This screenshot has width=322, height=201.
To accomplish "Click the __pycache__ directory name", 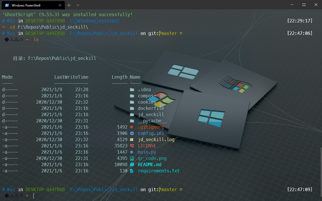I will [x=152, y=121].
